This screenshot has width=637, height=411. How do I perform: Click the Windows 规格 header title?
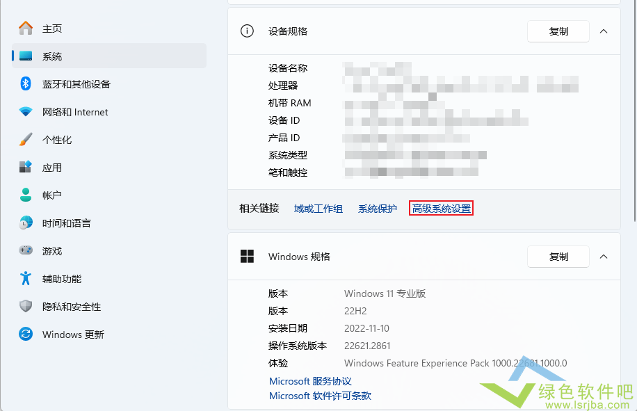tap(300, 257)
